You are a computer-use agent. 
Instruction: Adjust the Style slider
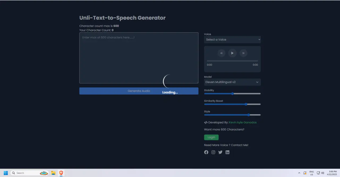pyautogui.click(x=232, y=115)
